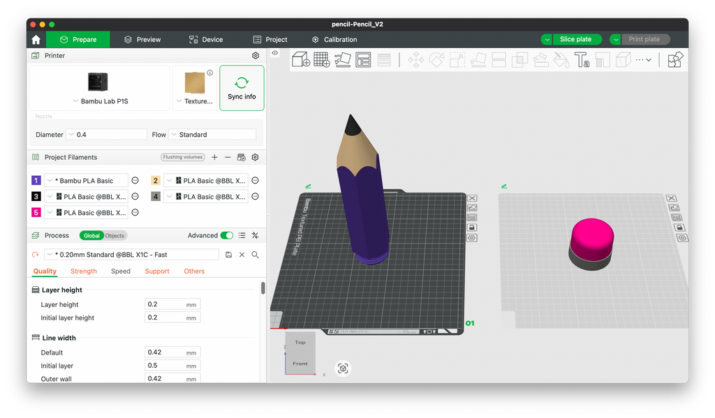This screenshot has width=715, height=418.
Task: Switch to the Device tab
Action: [206, 40]
